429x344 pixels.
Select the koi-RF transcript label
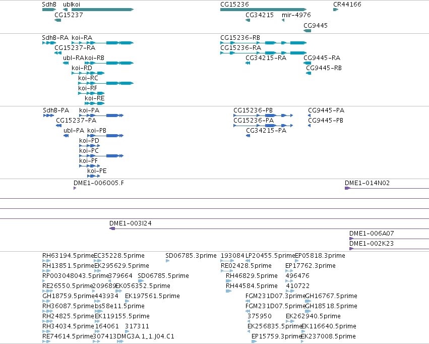pos(88,88)
